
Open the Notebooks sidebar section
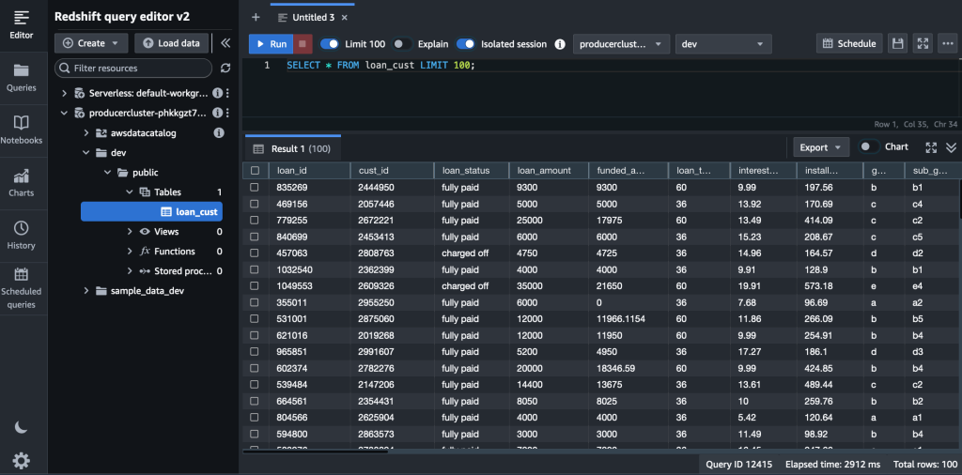pos(21,130)
